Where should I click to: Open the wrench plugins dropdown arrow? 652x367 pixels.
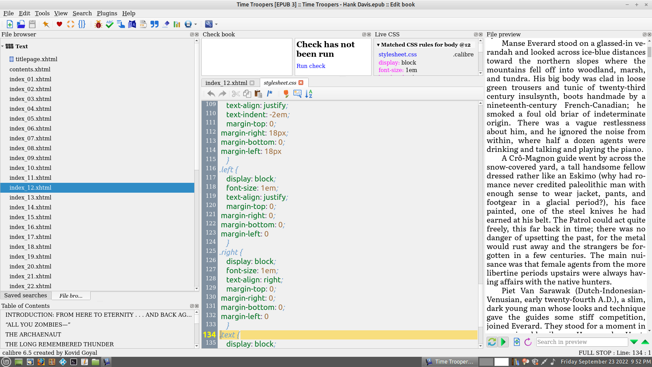pos(216,24)
